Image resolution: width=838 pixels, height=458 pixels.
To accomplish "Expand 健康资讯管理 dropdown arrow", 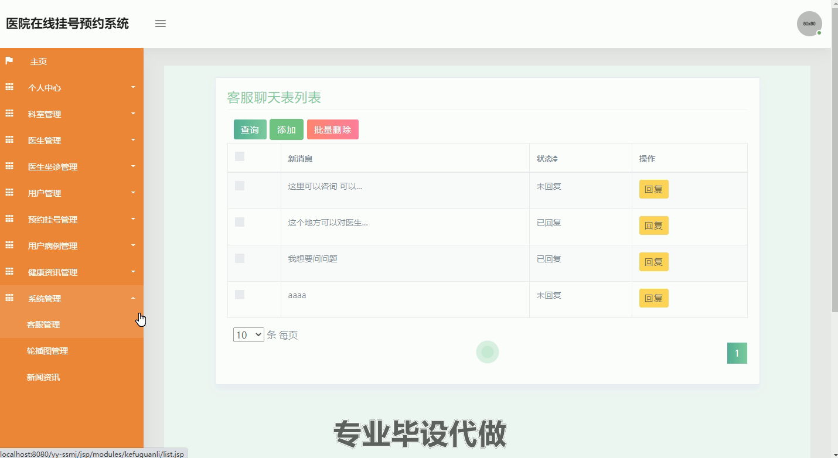I will (x=133, y=272).
